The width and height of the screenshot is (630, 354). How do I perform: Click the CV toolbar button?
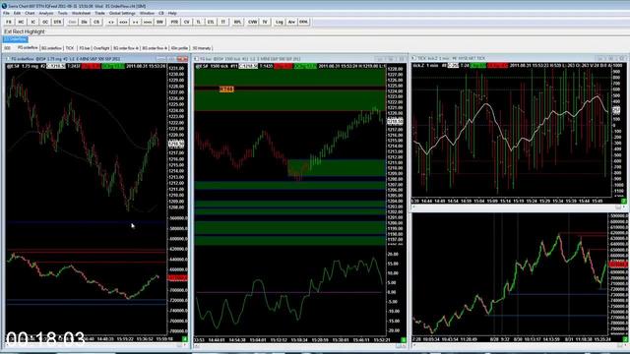coord(187,22)
